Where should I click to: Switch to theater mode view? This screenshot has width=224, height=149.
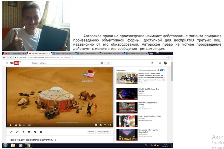(105, 125)
